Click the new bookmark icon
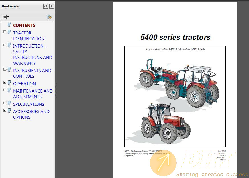This screenshot has height=178, width=249. tap(49, 17)
